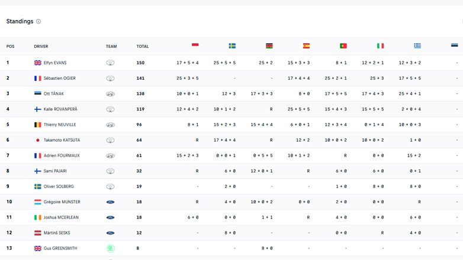Click the DRIVER column header
This screenshot has height=260, width=463.
[41, 46]
